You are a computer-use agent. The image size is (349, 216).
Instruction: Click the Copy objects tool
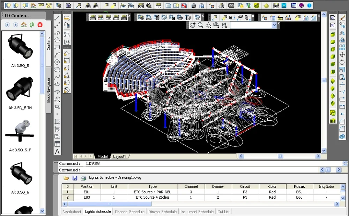(x=342, y=25)
